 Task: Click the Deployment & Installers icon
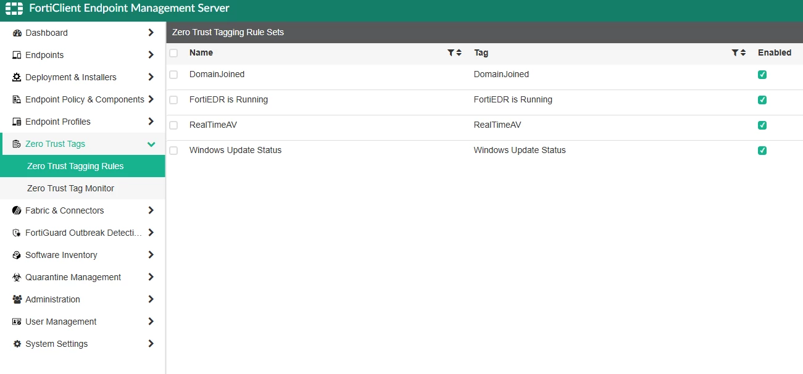(17, 77)
